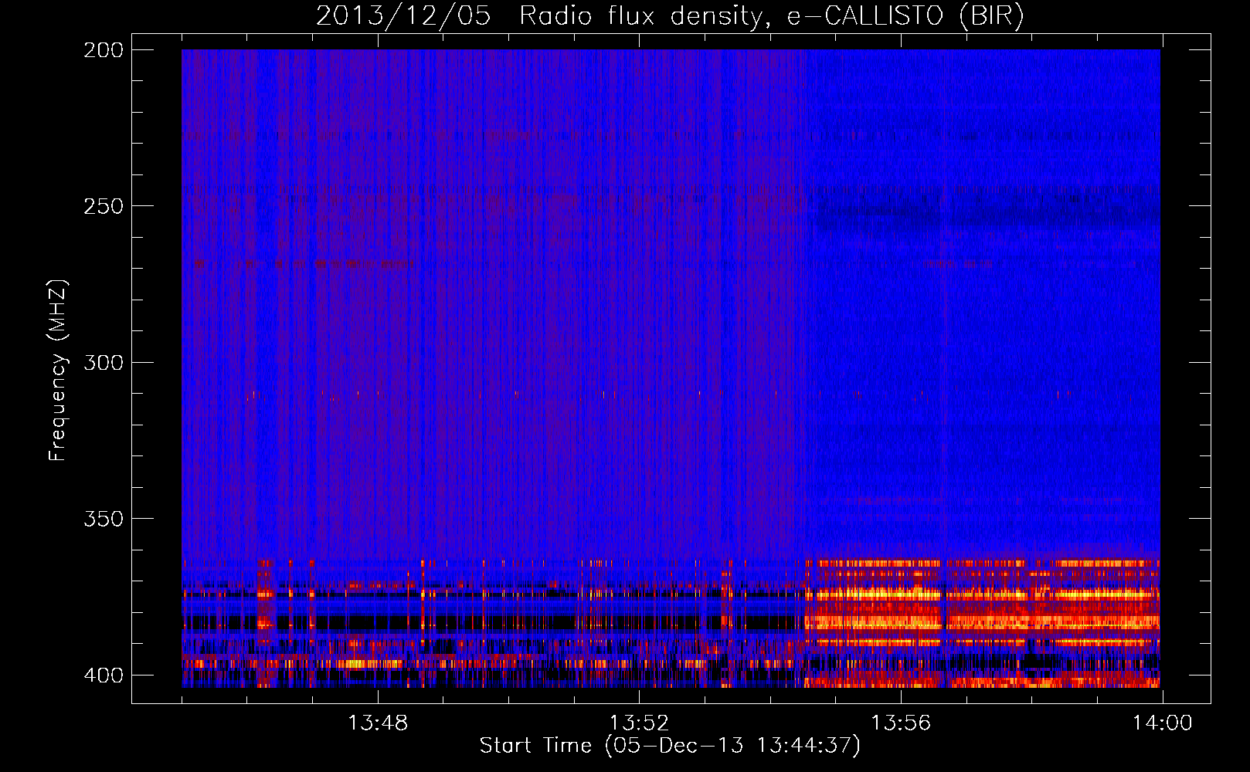Click the plot title '2013/12/05 Radio flux density'
Screen dimensions: 1250x772
pos(670,15)
